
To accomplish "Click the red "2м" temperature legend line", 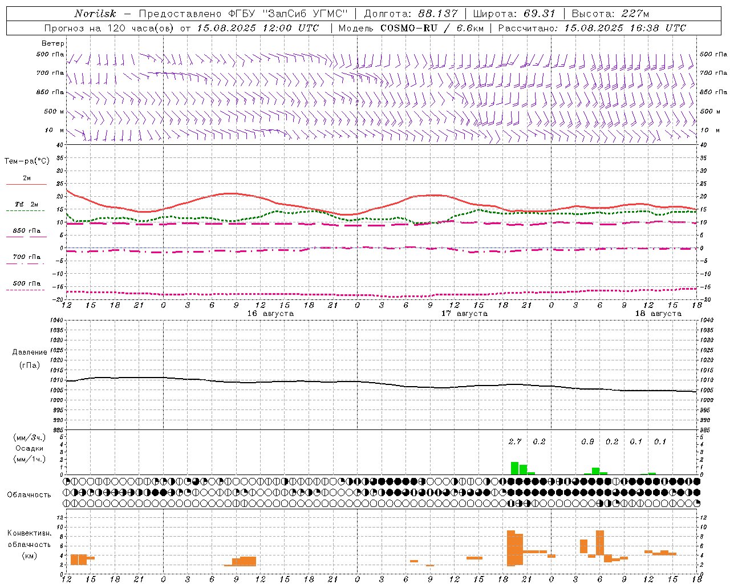I will coord(26,184).
